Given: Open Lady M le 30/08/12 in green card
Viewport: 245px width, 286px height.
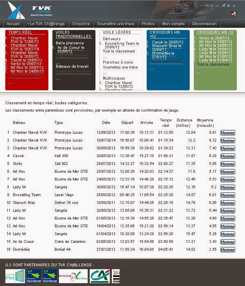Looking at the screenshot, I should coord(216,49).
